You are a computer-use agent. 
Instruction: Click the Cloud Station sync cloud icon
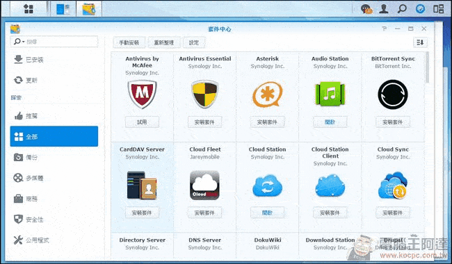click(x=268, y=185)
